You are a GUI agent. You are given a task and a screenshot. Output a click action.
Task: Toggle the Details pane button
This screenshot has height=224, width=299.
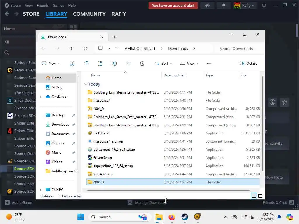click(x=248, y=63)
